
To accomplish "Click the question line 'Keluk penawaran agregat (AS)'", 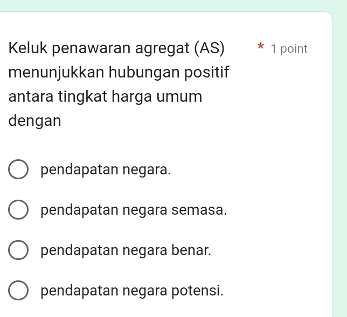I will (117, 48).
